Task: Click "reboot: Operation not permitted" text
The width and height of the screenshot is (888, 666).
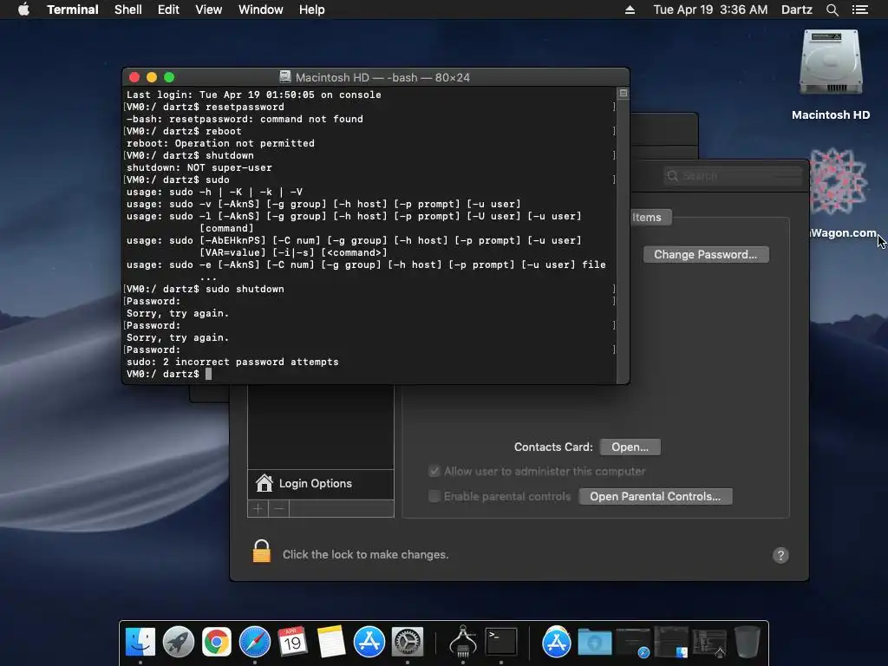Action: 220,143
